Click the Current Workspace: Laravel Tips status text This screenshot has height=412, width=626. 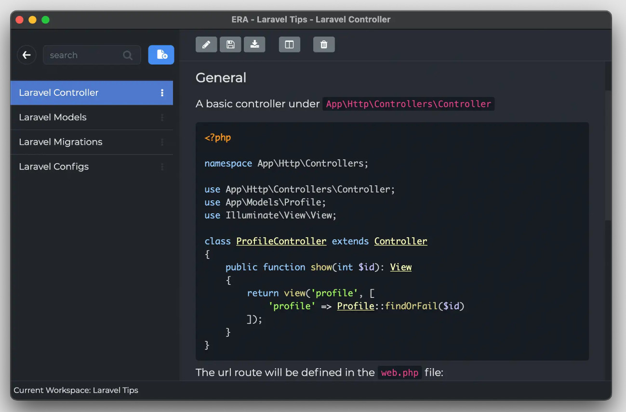(76, 390)
